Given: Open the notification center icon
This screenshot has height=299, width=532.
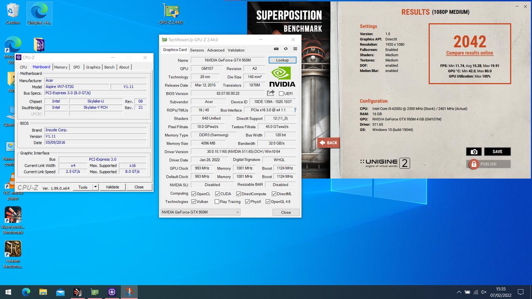Looking at the screenshot, I should [521, 292].
